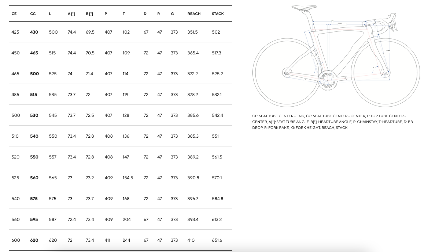Click the reach value 396.7
Viewport: 439px width, 252px height.
tap(193, 199)
